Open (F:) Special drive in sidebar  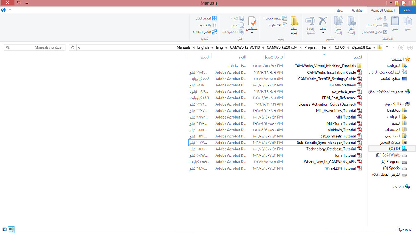coord(395,168)
